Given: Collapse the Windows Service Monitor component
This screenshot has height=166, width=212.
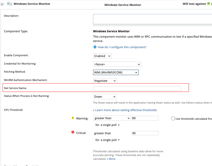Looking at the screenshot, I should point(2,4).
